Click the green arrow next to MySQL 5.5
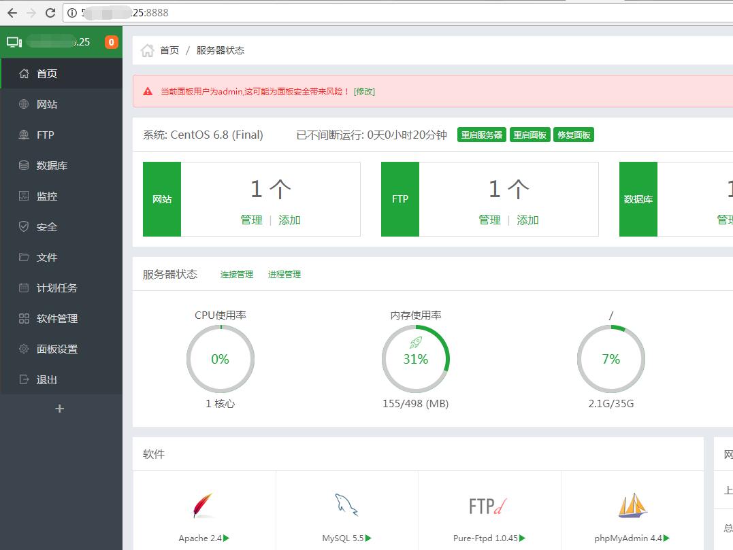733x550 pixels. (368, 538)
